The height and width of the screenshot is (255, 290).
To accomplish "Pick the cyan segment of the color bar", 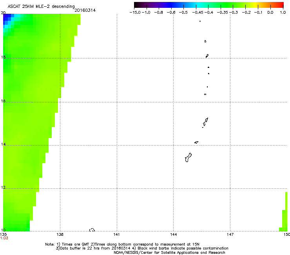I will coord(198,5).
